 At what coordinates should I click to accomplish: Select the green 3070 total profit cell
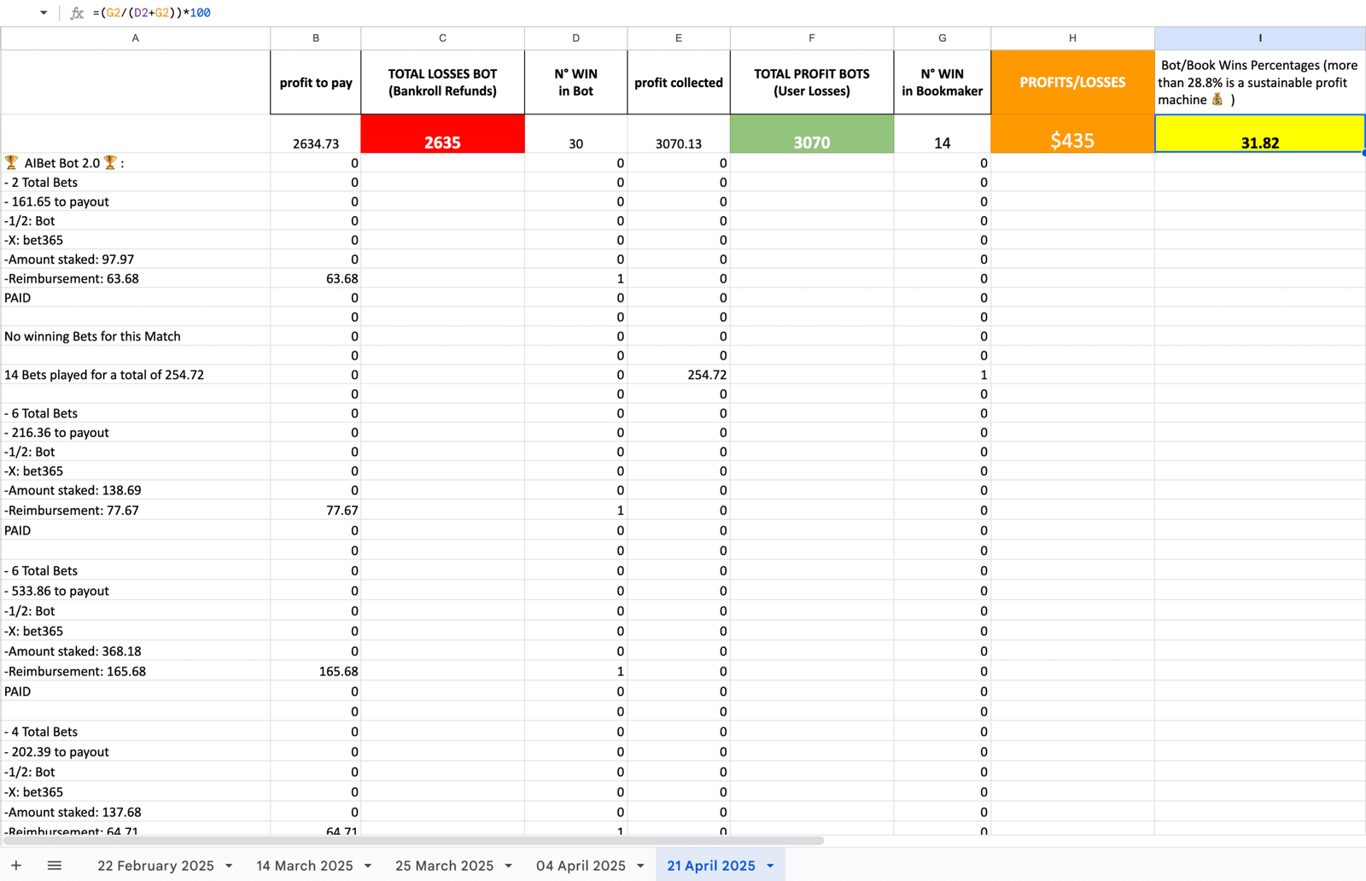click(812, 134)
